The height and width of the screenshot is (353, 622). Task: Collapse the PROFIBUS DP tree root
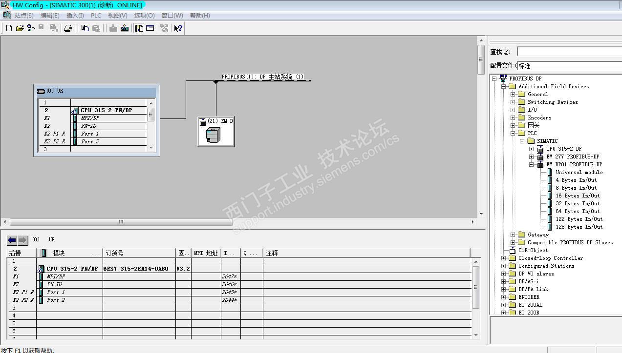tap(494, 78)
